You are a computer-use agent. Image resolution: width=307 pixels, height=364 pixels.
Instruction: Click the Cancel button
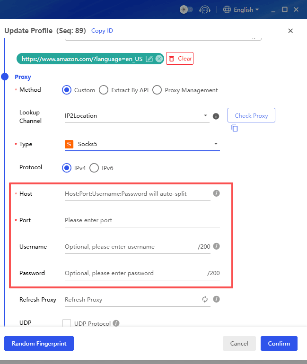(239, 343)
